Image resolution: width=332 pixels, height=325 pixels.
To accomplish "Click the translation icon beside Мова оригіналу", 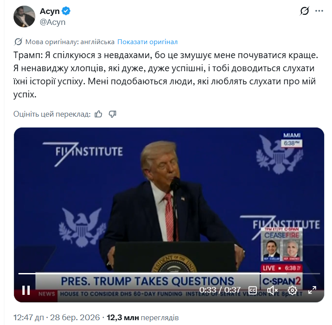I will (18, 42).
